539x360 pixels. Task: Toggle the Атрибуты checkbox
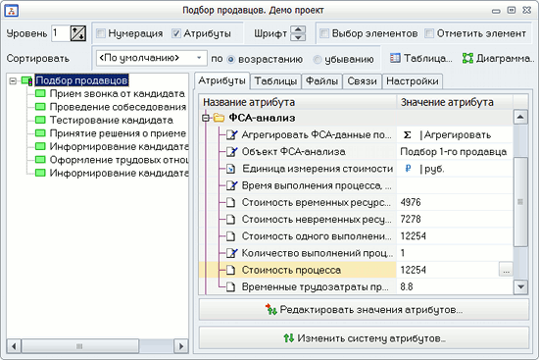point(176,33)
